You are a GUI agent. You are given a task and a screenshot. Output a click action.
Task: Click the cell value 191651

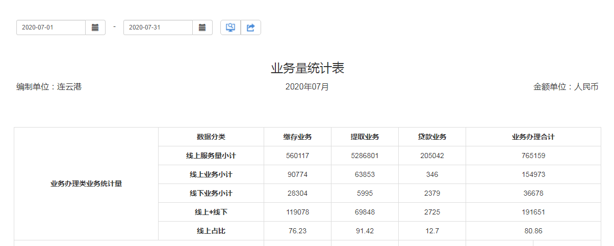click(533, 212)
